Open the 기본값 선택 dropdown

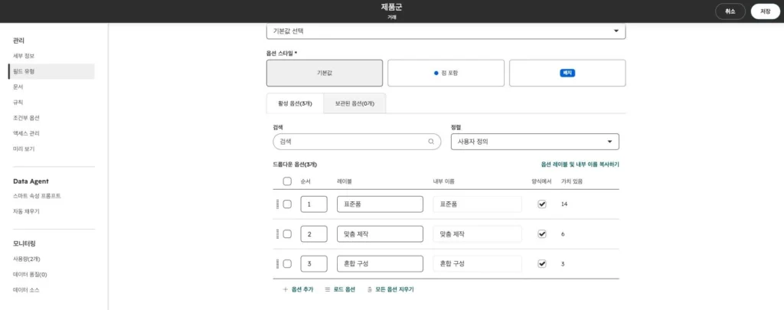[x=446, y=31]
